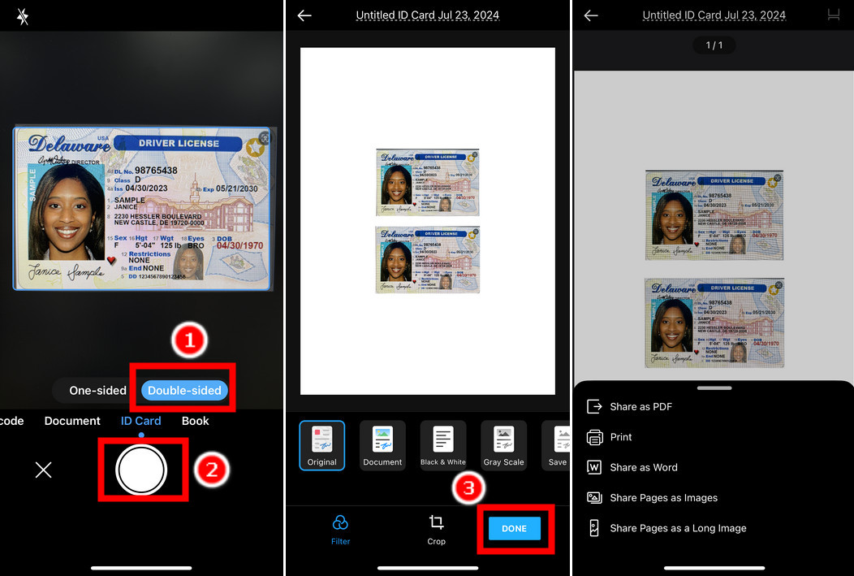Tap DONE to finish editing
This screenshot has width=854, height=576.
(514, 528)
